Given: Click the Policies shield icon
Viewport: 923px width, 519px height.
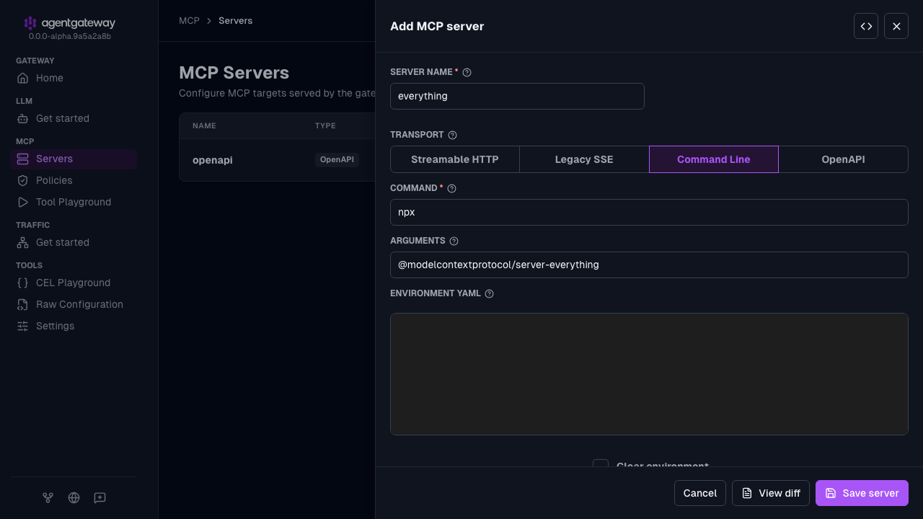Looking at the screenshot, I should (x=22, y=180).
